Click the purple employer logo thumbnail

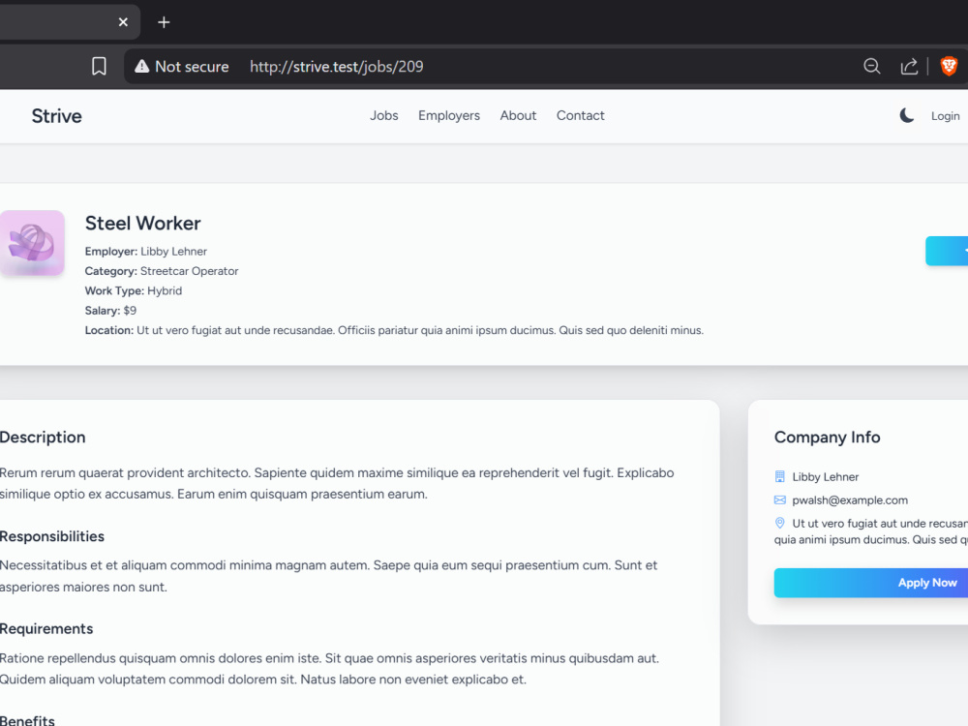click(x=32, y=243)
